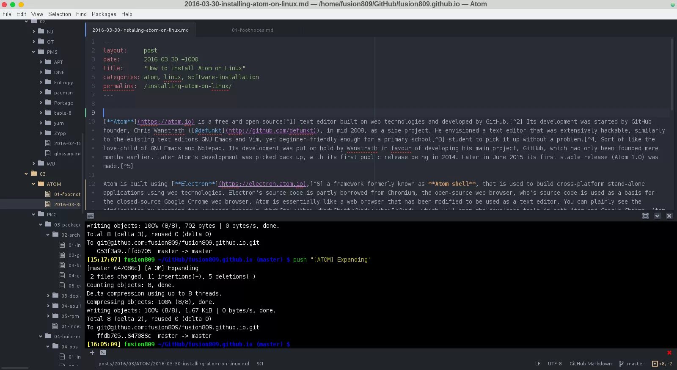Click the title value "How to install Atom on Linux"

click(x=195, y=68)
